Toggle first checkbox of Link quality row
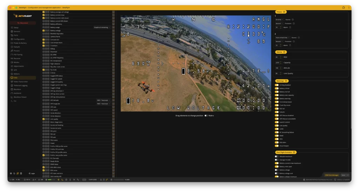 (43, 119)
